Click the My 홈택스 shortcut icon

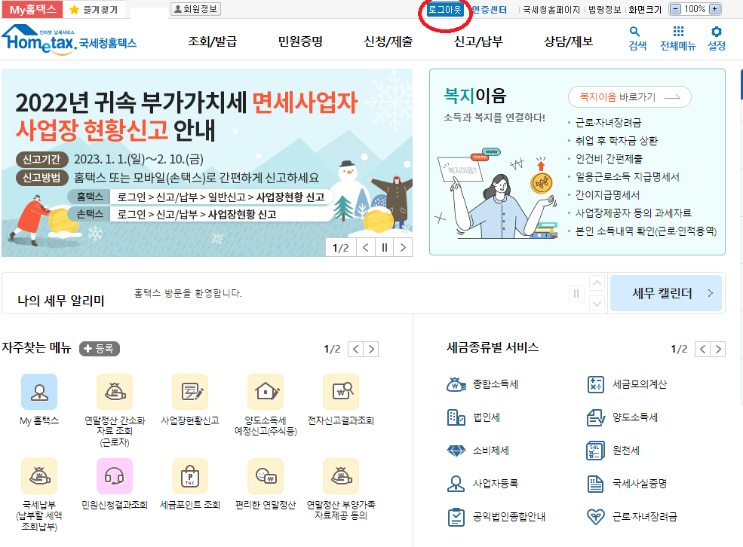tap(39, 392)
